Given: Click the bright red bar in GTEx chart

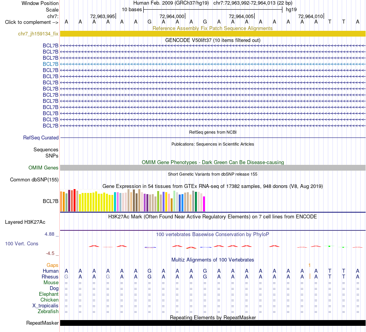Looking at the screenshot, I should click(74, 200).
